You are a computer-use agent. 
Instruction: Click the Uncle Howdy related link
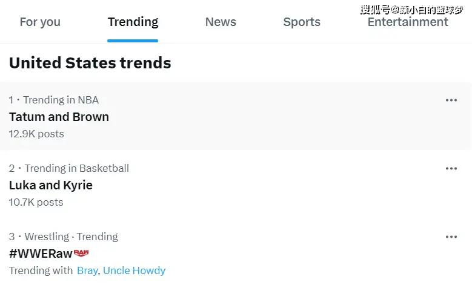coord(135,270)
